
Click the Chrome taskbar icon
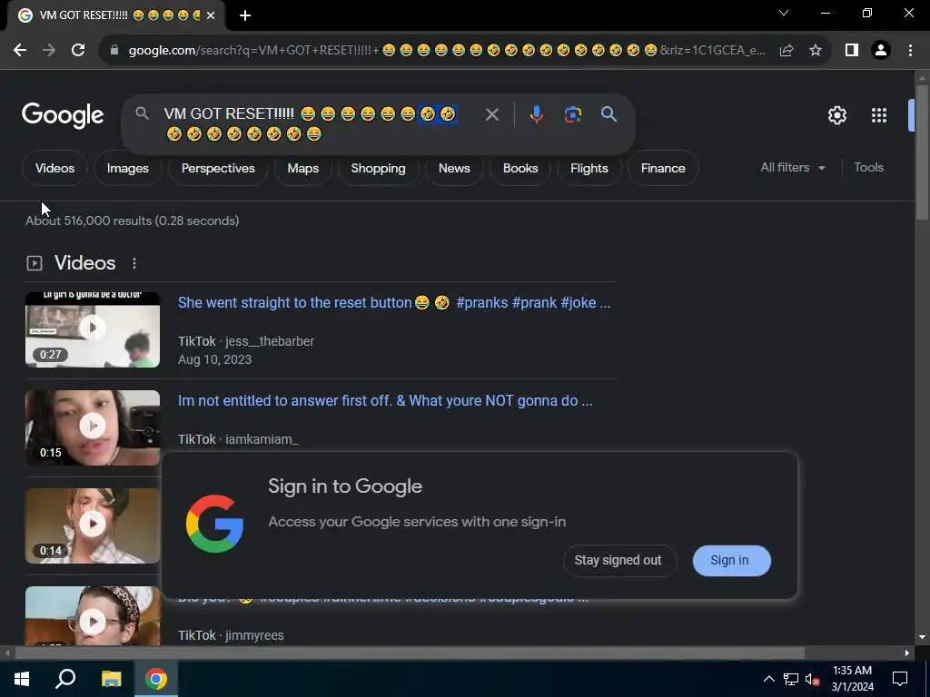(x=156, y=679)
